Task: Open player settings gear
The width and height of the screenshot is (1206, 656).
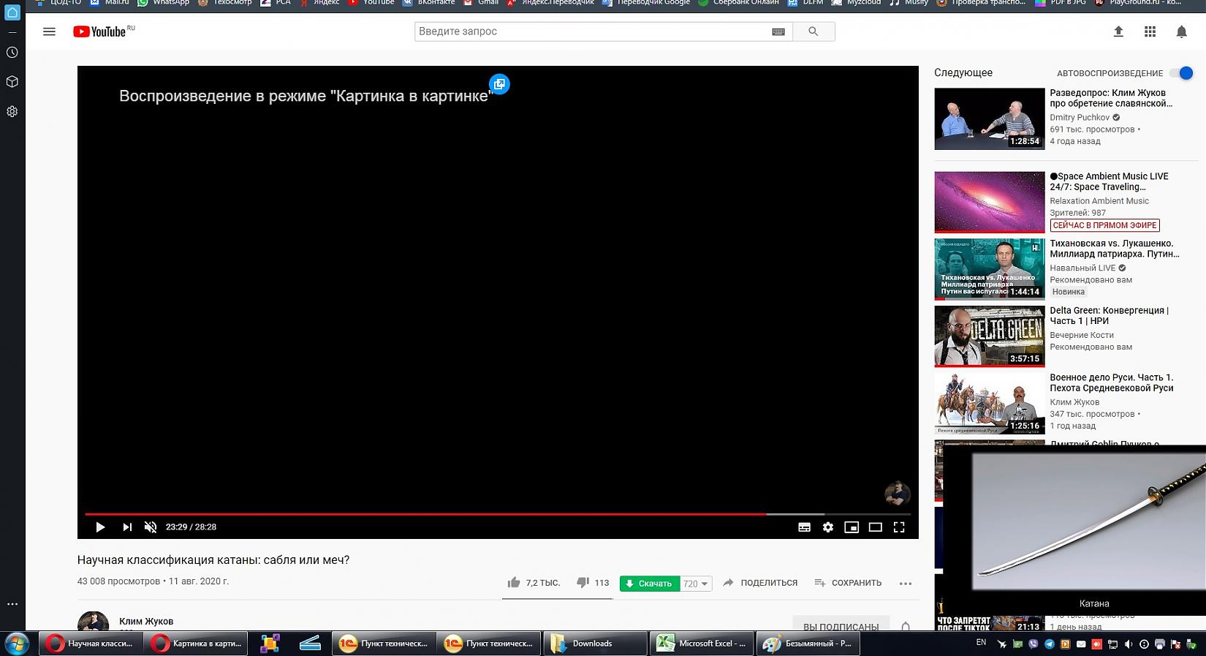Action: (x=827, y=527)
